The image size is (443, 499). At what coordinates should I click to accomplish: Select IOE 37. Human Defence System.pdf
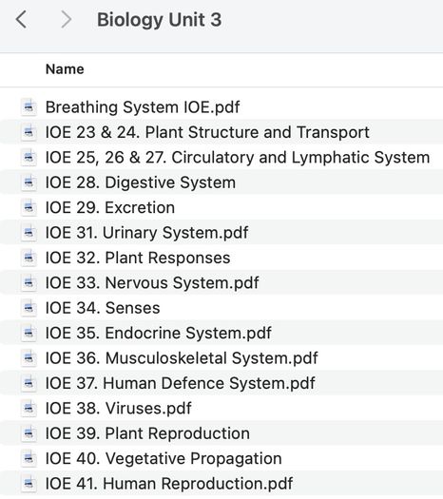[x=221, y=383]
